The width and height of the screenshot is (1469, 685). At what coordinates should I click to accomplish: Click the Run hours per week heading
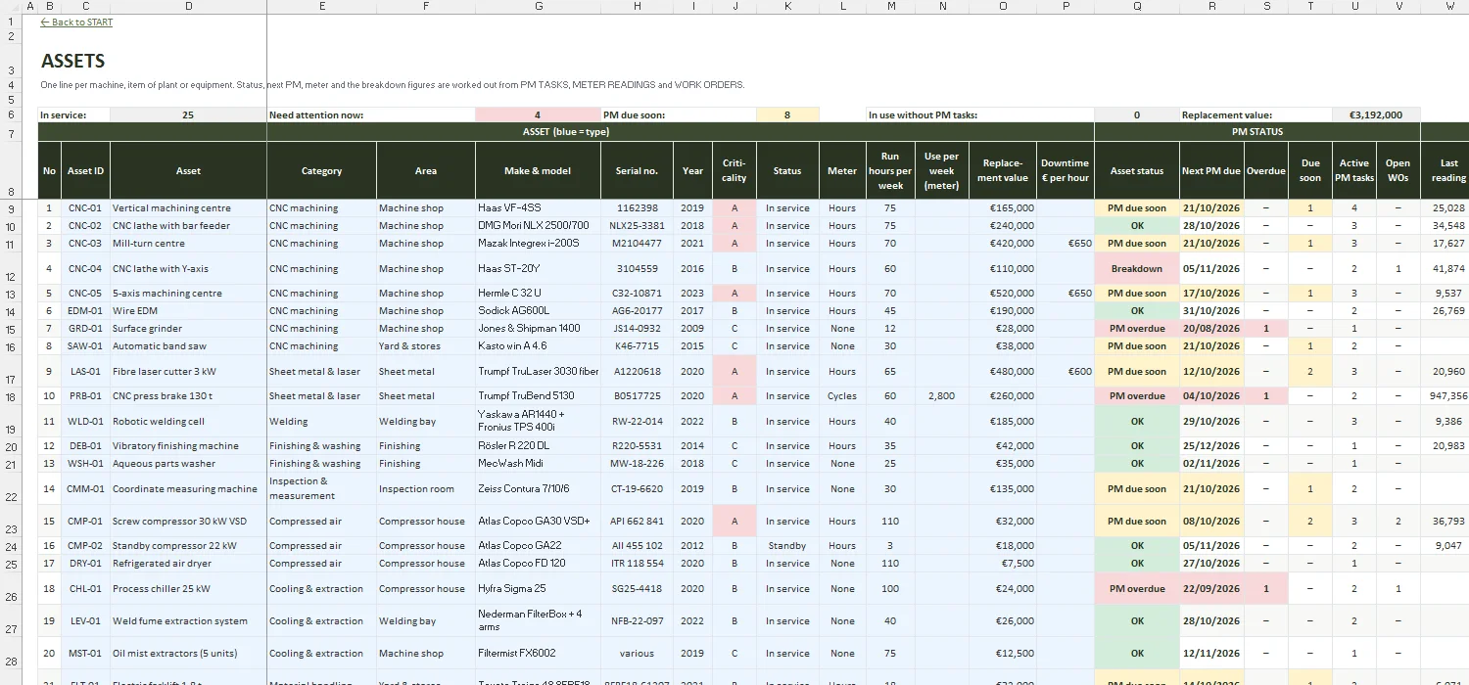click(890, 170)
